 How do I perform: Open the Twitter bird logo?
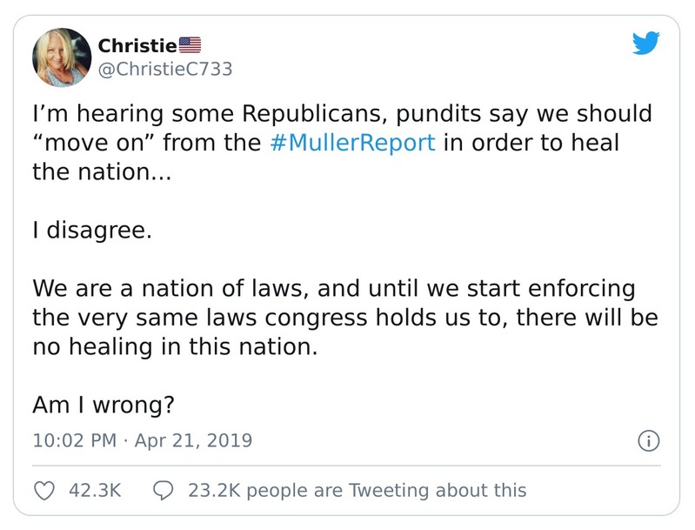pyautogui.click(x=645, y=43)
